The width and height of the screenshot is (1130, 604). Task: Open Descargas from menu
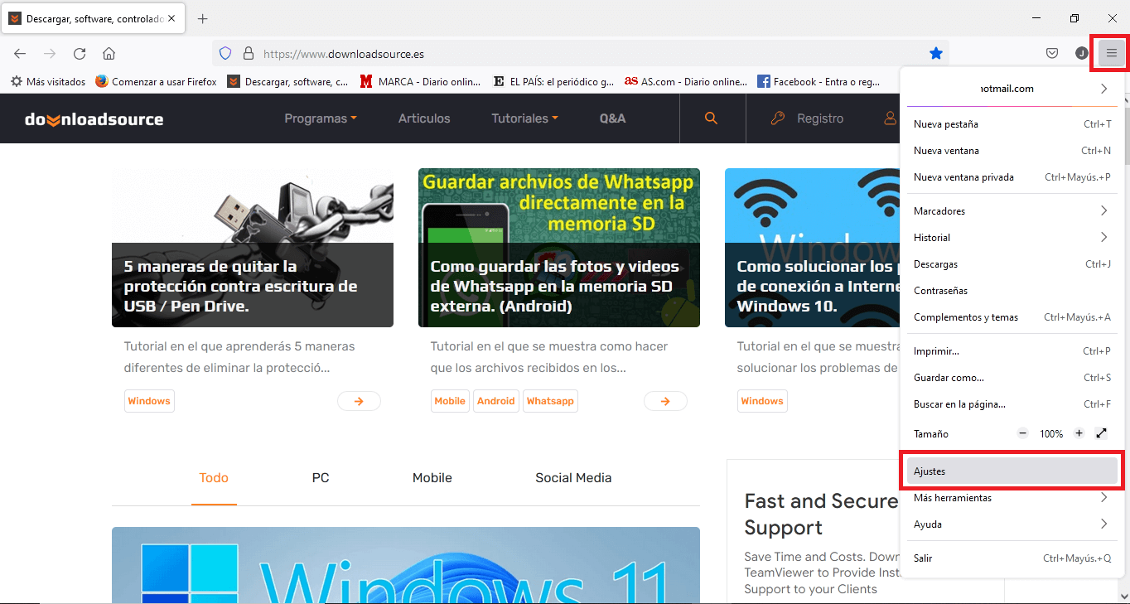coord(1012,264)
